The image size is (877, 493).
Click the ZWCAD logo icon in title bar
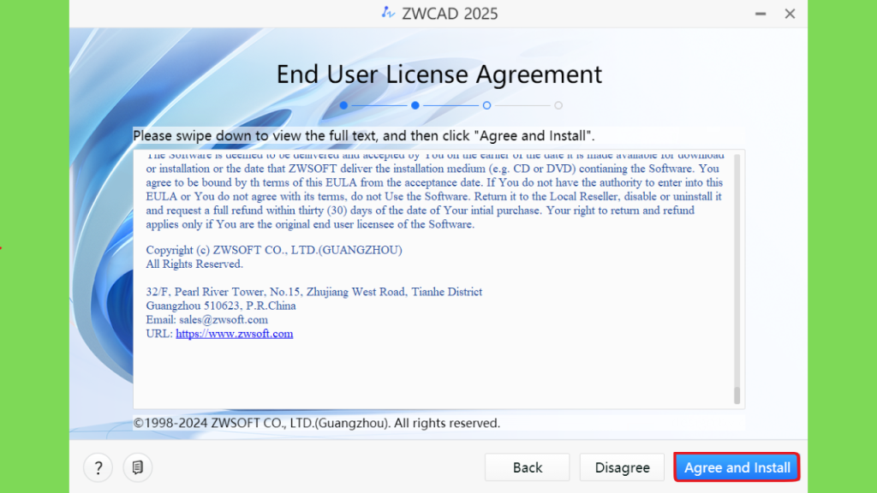[x=388, y=12]
